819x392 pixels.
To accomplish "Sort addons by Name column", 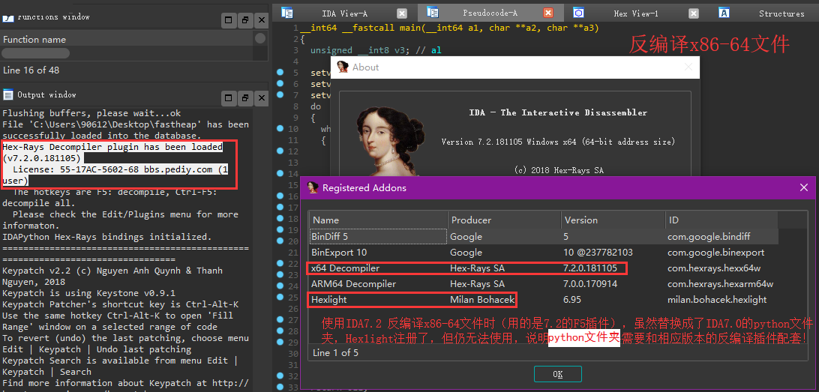I will (x=378, y=220).
